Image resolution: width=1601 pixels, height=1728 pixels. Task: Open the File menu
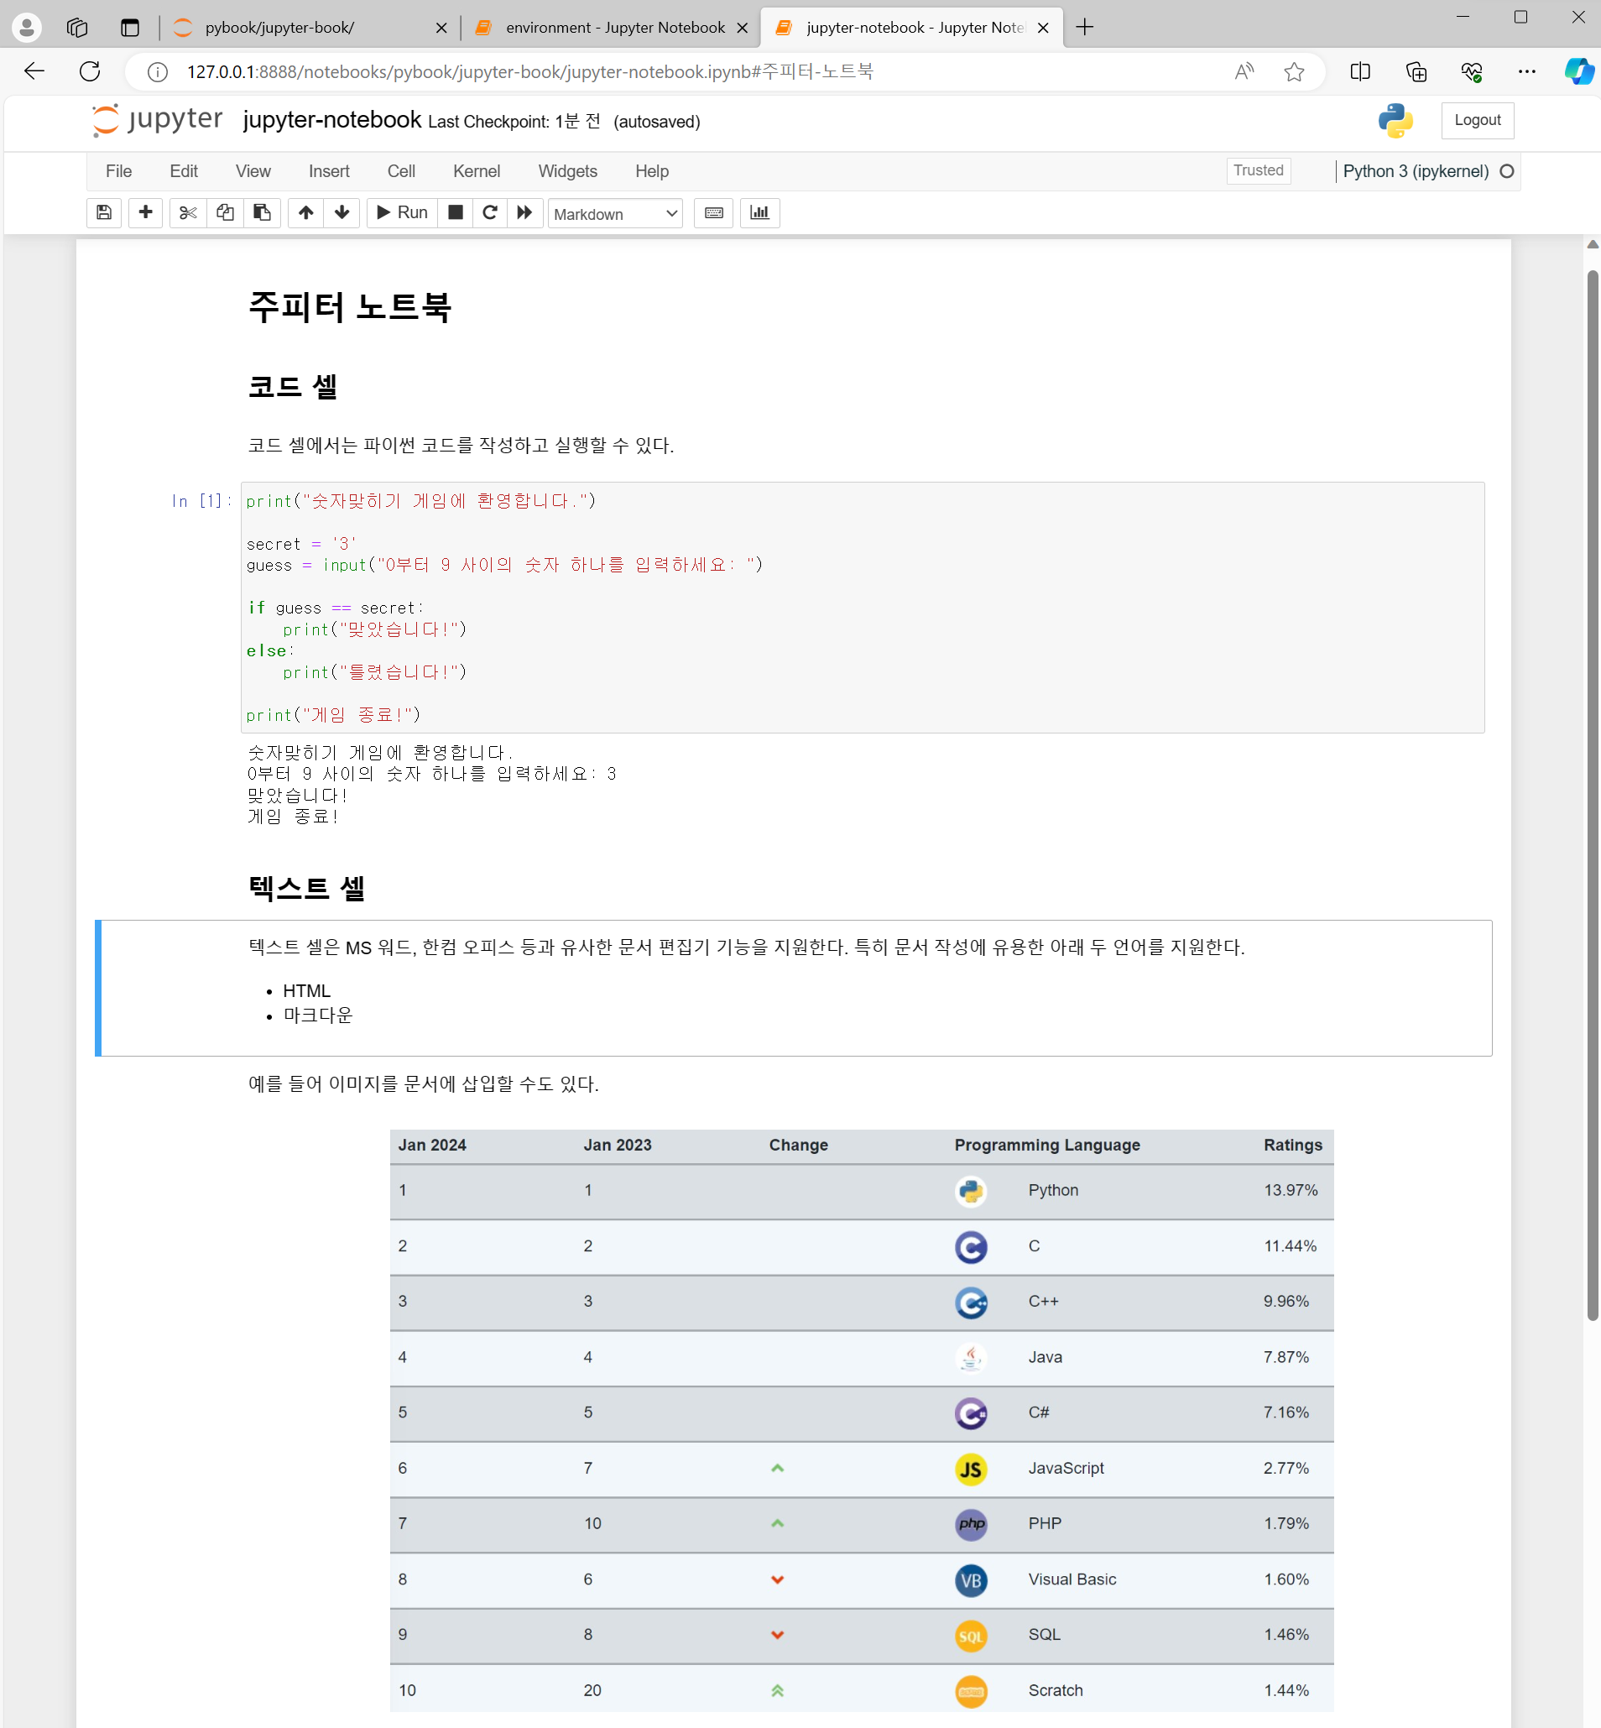point(118,170)
